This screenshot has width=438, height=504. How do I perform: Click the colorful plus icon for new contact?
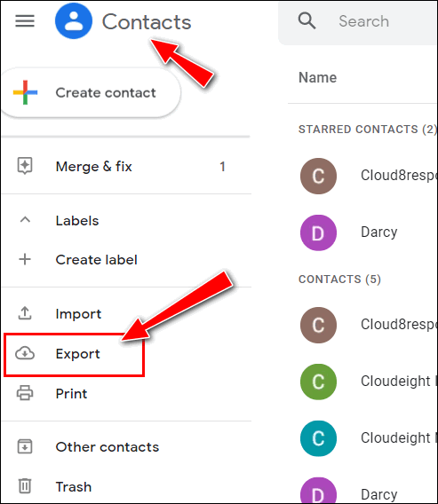pyautogui.click(x=25, y=92)
